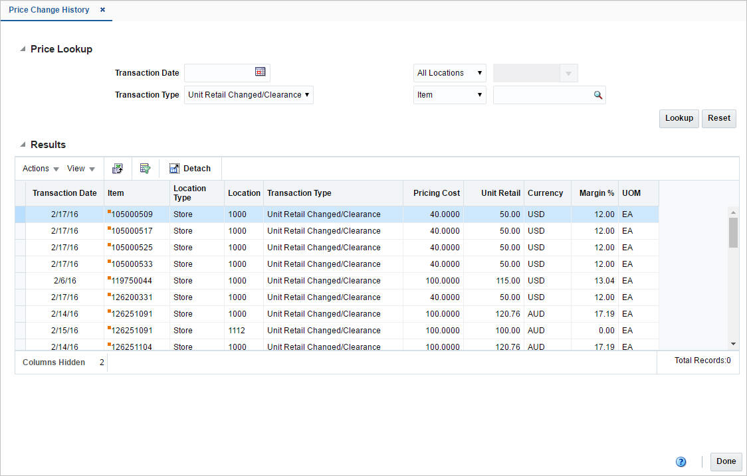The width and height of the screenshot is (747, 476).
Task: Click the Export to Excel toolbar icon
Action: (x=117, y=169)
